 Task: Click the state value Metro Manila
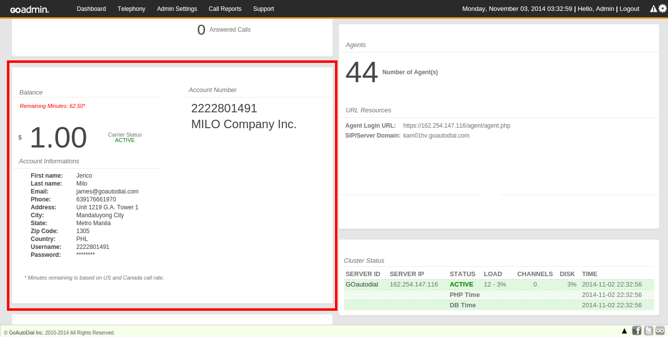click(x=94, y=223)
